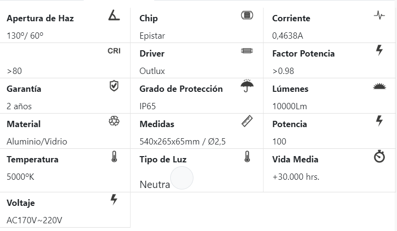397x231 pixels.
Task: Click the Medidas ruler icon
Action: point(247,121)
